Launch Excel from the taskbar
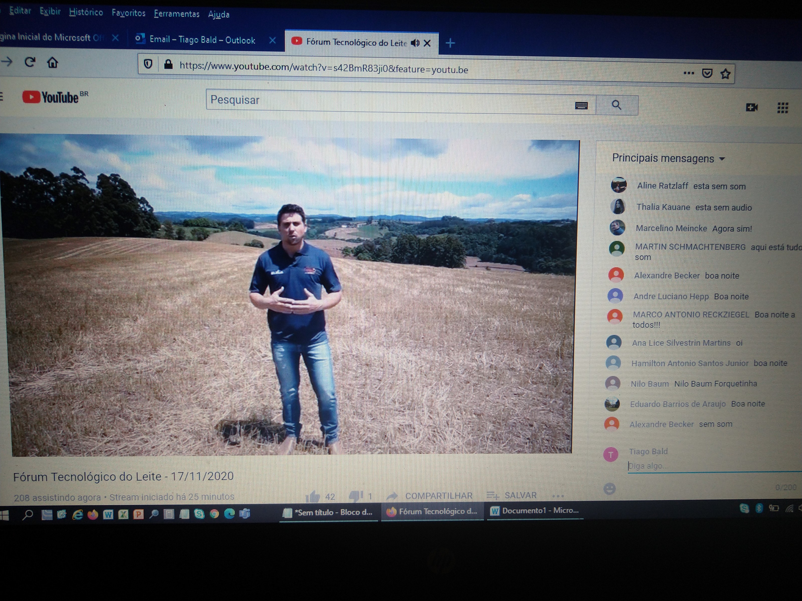The width and height of the screenshot is (802, 601). click(123, 514)
